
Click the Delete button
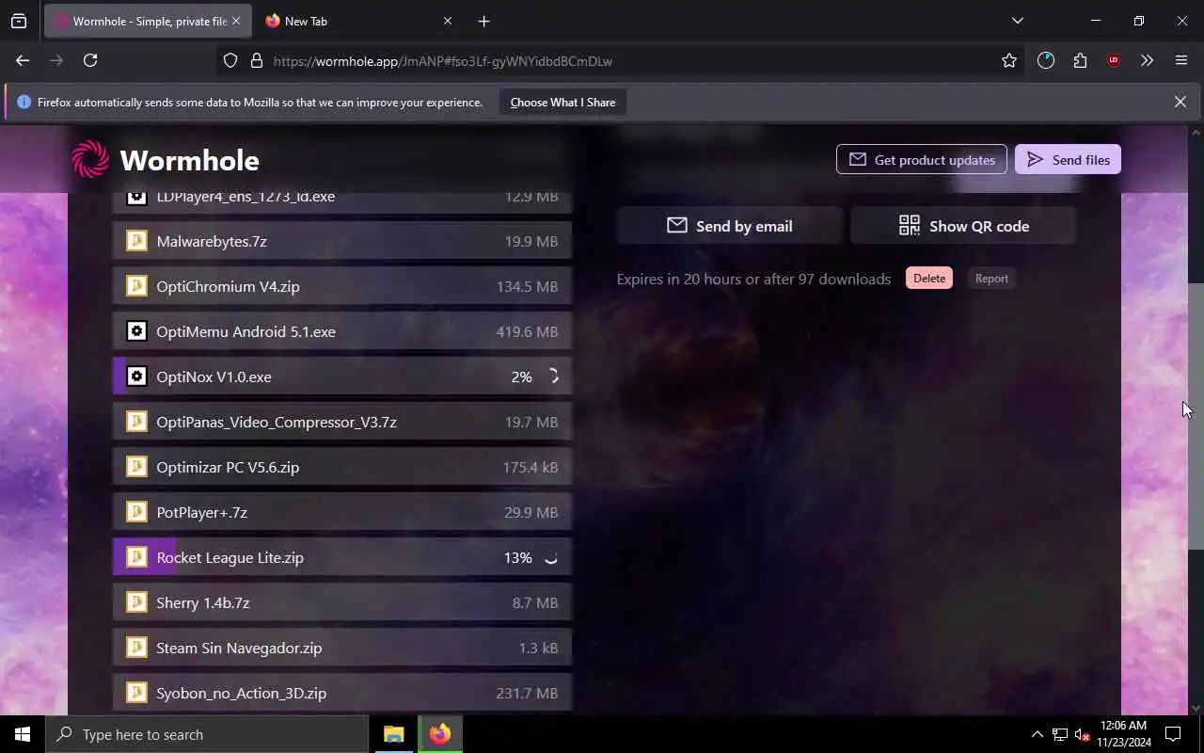coord(929,278)
